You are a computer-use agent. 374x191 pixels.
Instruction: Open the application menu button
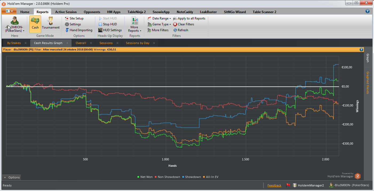(x=9, y=11)
